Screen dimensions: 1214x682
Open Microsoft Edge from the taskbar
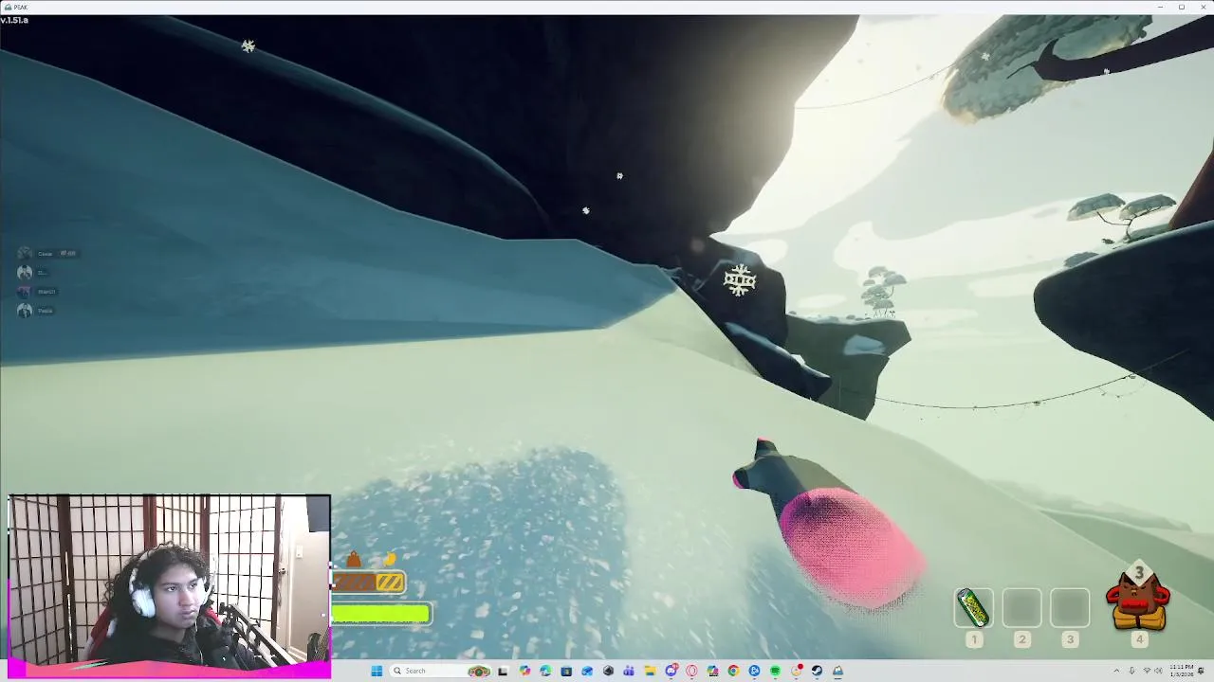pyautogui.click(x=545, y=671)
